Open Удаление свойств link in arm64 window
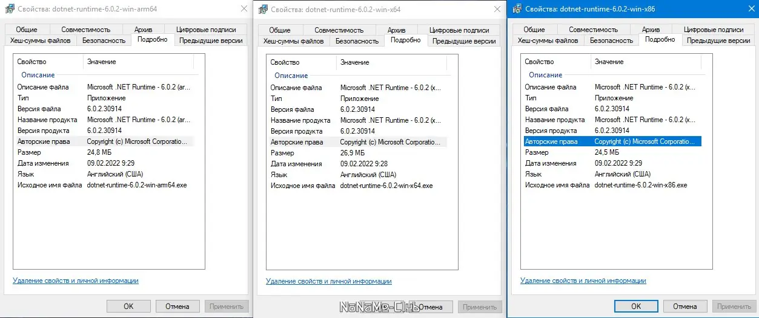 [x=76, y=281]
